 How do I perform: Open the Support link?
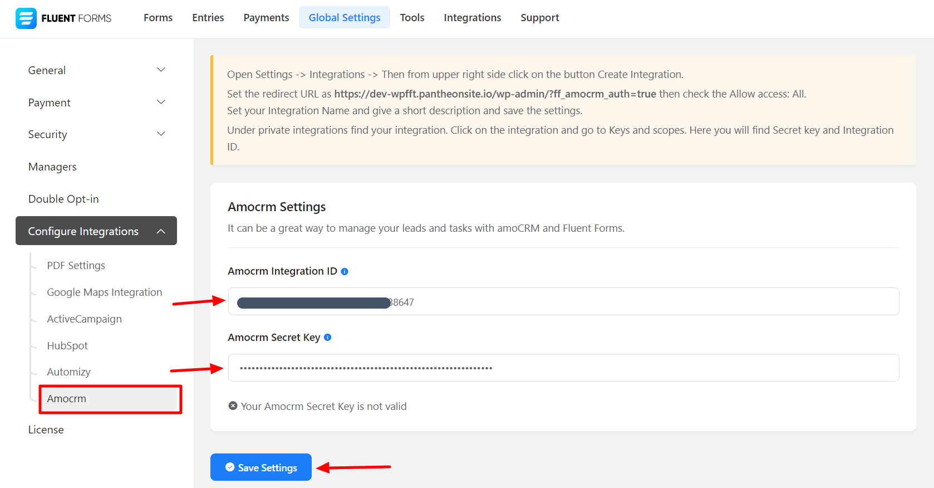(539, 18)
